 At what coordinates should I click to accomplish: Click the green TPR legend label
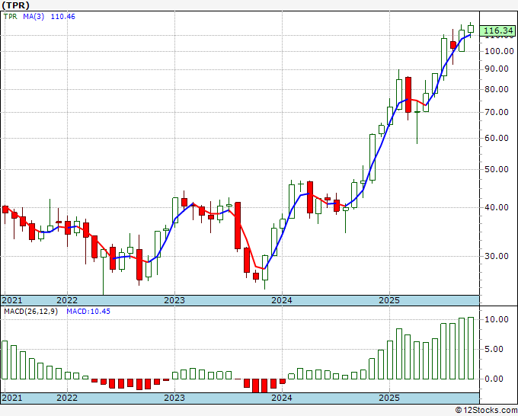point(10,17)
